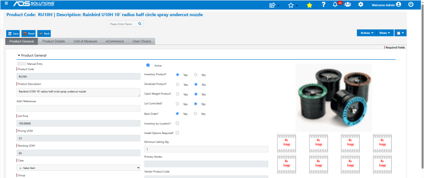Image resolution: width=424 pixels, height=178 pixels.
Task: Open the users group icon
Action: pyautogui.click(x=348, y=5)
